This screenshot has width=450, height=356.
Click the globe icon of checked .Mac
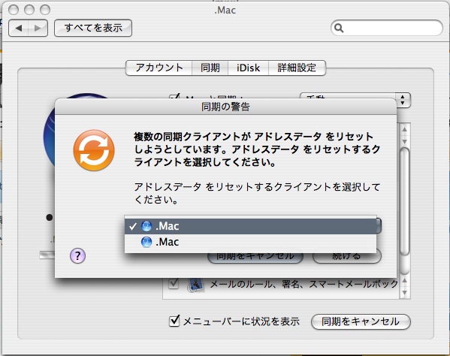pyautogui.click(x=146, y=226)
